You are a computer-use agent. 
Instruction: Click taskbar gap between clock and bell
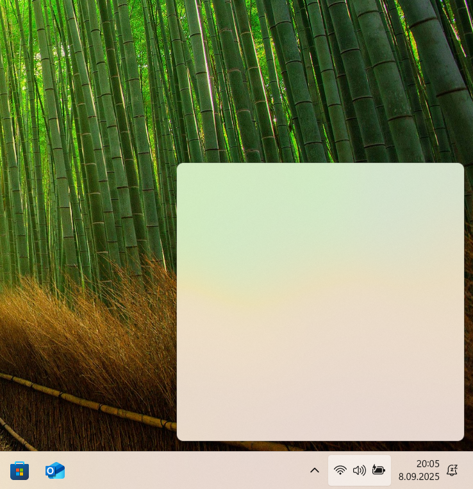(x=443, y=470)
